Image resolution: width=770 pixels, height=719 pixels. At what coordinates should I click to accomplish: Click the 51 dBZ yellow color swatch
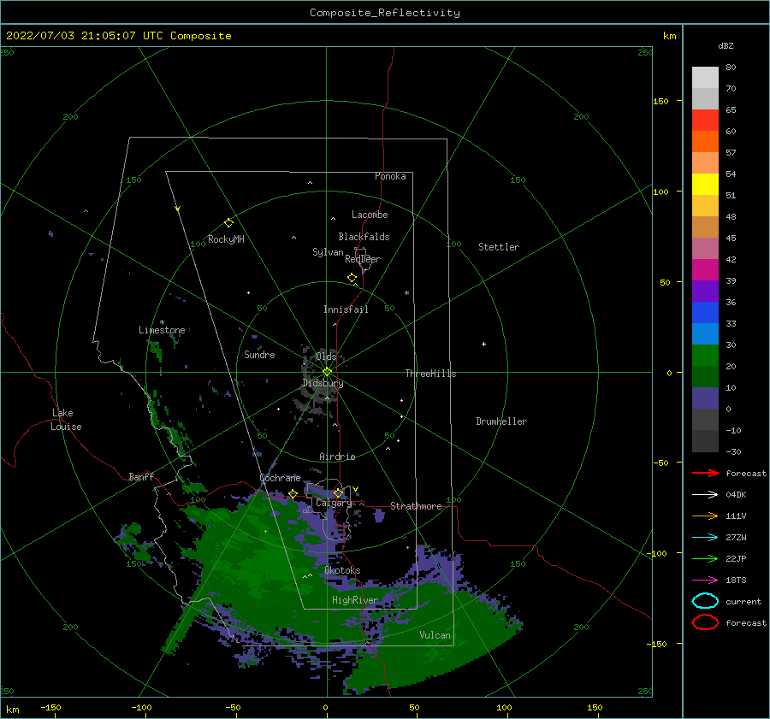705,185
